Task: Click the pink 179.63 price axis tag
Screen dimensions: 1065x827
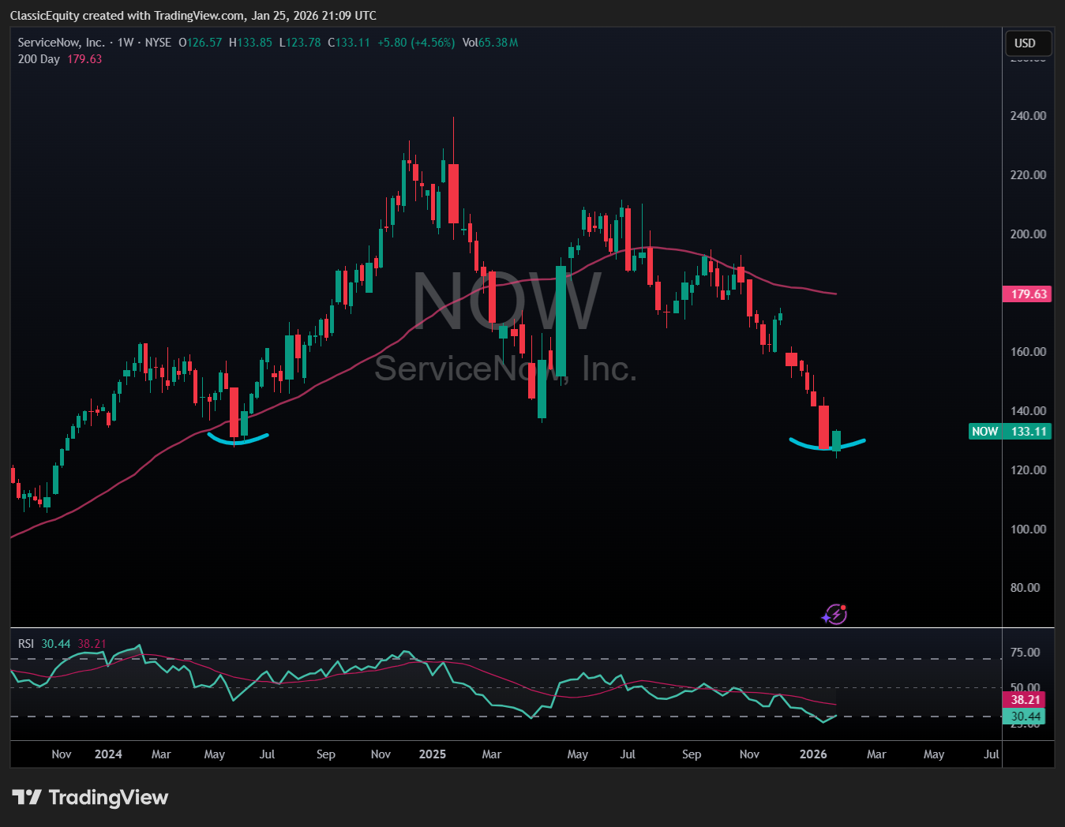Action: click(1028, 294)
